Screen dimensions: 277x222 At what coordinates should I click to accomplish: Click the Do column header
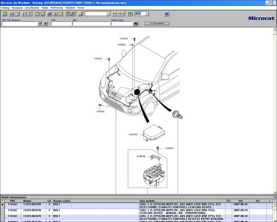pos(258,201)
